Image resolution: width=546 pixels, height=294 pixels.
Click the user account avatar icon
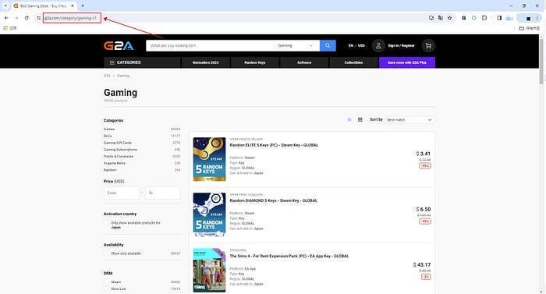click(x=378, y=46)
